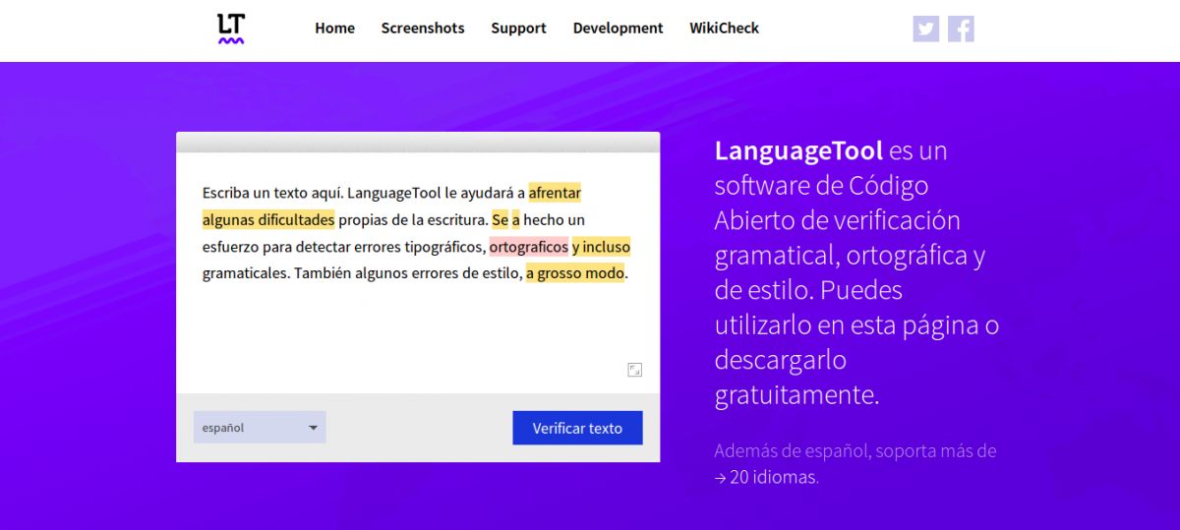Click the bold 'LanguageTool' heading word

[798, 150]
